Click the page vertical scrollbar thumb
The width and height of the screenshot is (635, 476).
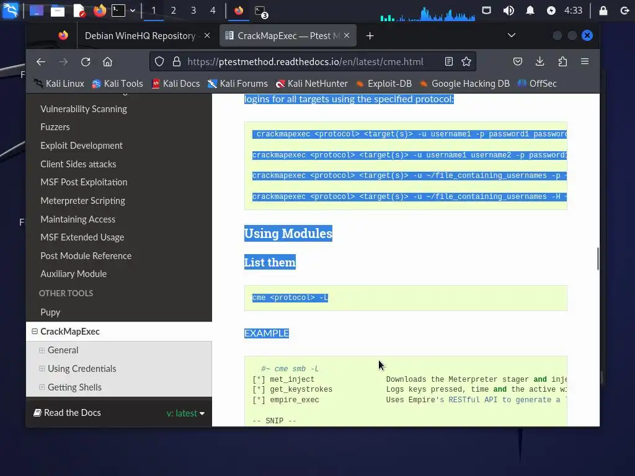click(x=598, y=258)
